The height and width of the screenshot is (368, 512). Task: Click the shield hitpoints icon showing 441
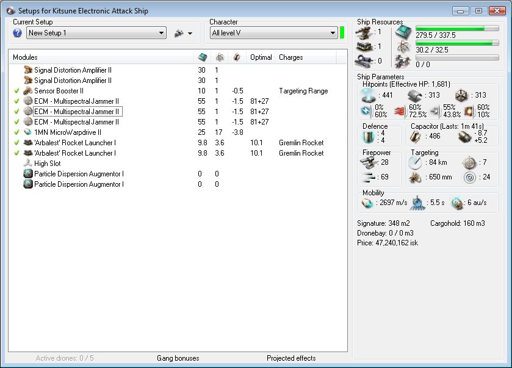tap(369, 95)
